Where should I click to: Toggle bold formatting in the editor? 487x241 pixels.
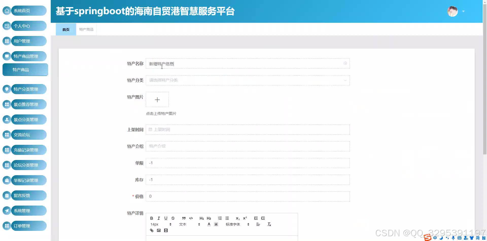click(151, 218)
